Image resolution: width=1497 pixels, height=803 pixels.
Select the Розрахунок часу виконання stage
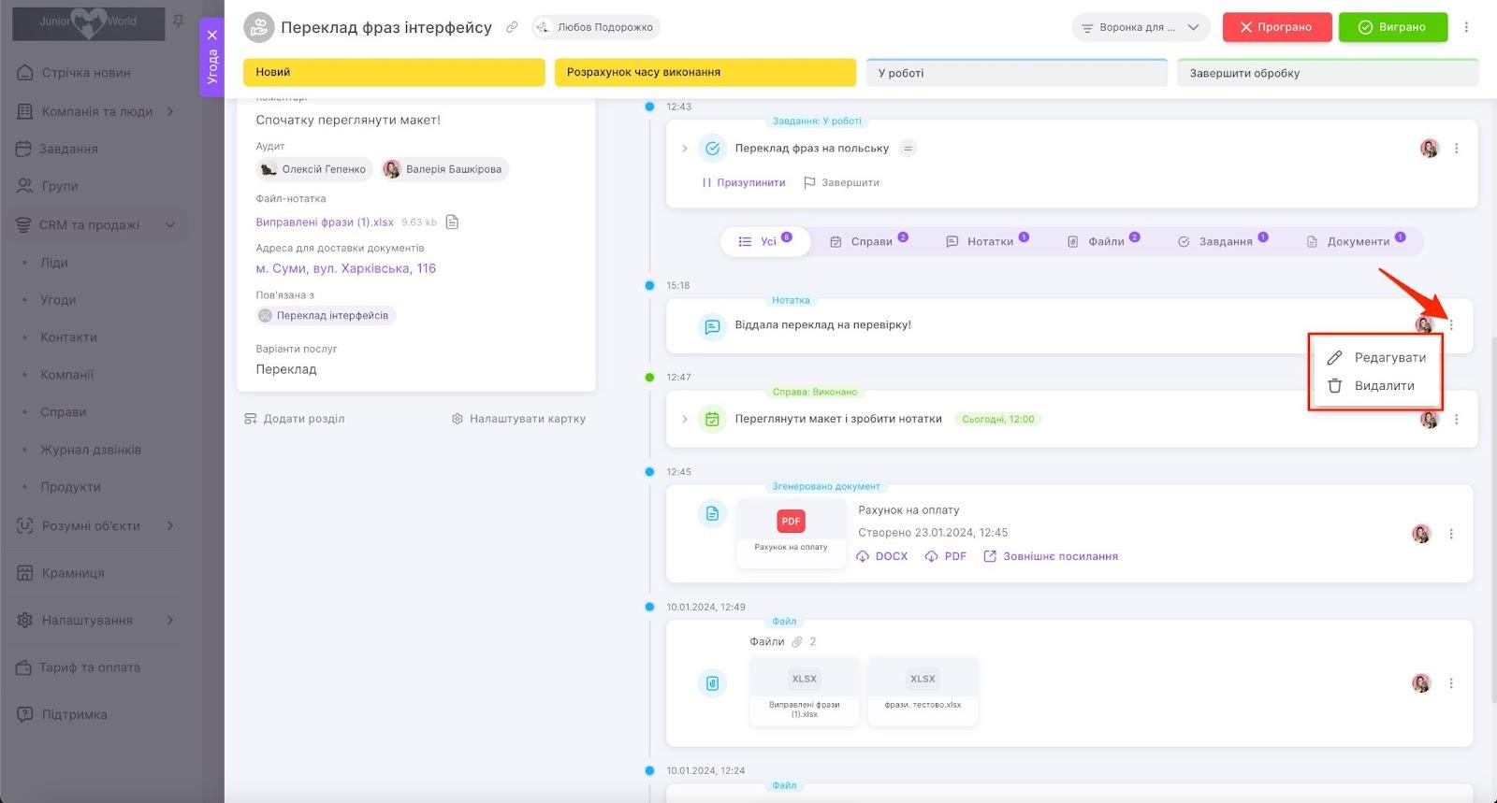click(705, 72)
